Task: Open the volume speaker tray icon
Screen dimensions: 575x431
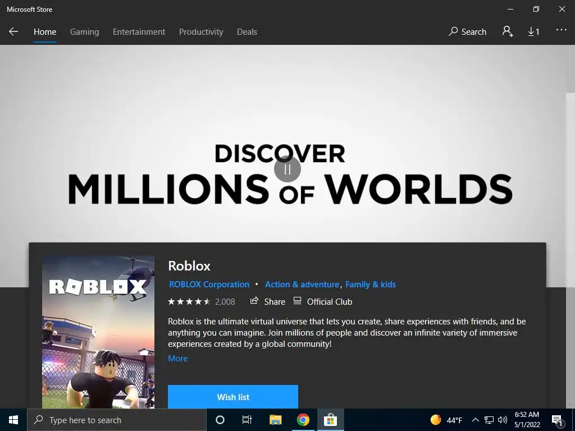Action: 503,420
